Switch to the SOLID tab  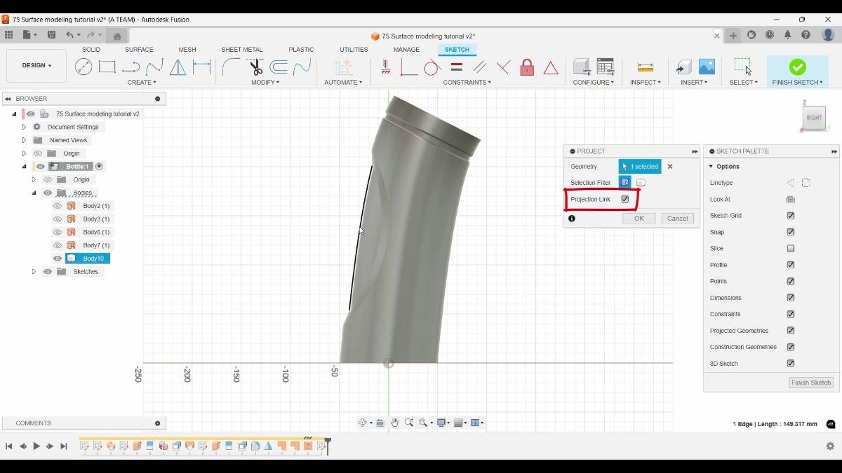[x=91, y=50]
